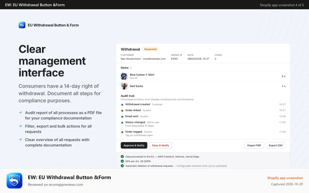Click the EU Withdrawal shield logo icon
The image size is (309, 193).
[x=22, y=25]
